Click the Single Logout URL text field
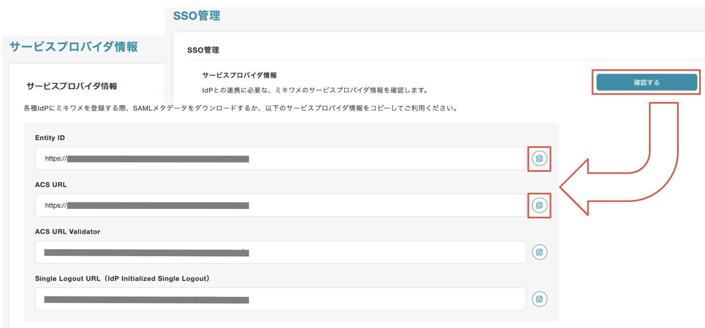This screenshot has width=705, height=328. [x=280, y=299]
